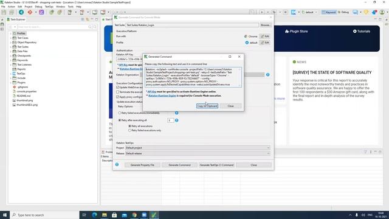Click Generate Property File button
The image size is (389, 219).
tap(142, 165)
